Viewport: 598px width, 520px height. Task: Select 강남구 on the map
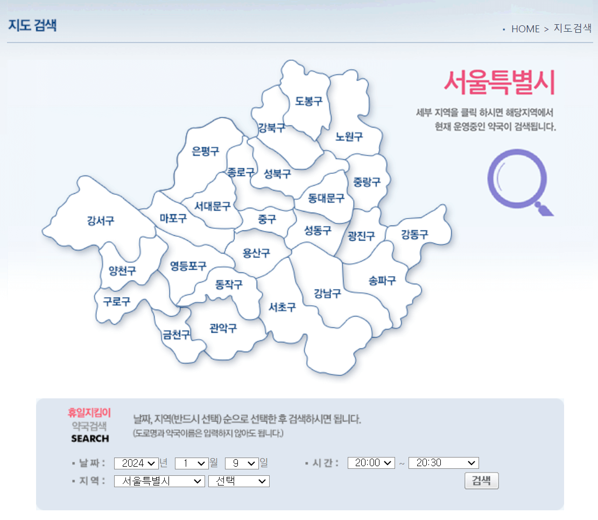(328, 294)
